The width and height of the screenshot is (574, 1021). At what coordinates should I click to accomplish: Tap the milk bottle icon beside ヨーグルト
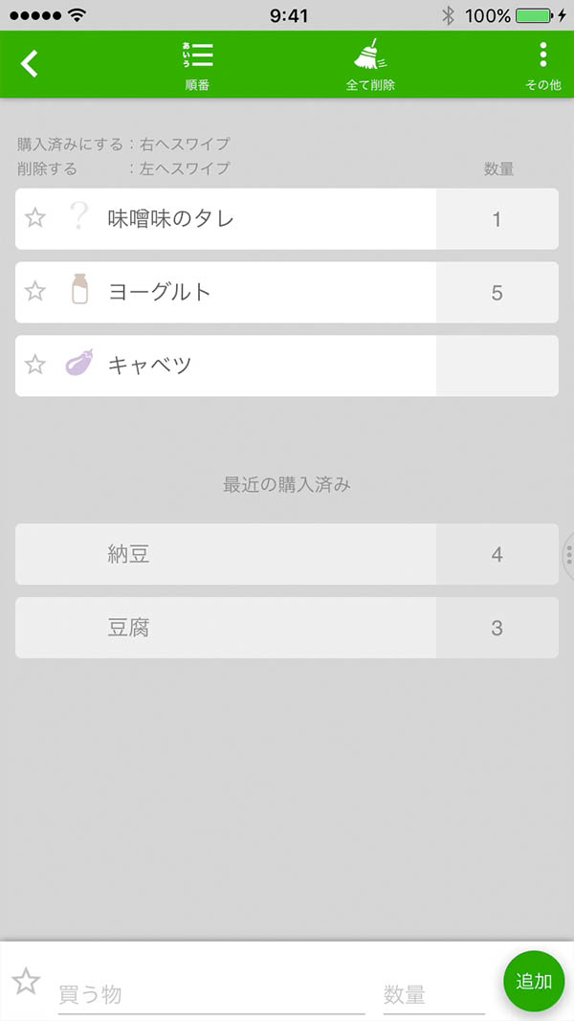(79, 290)
